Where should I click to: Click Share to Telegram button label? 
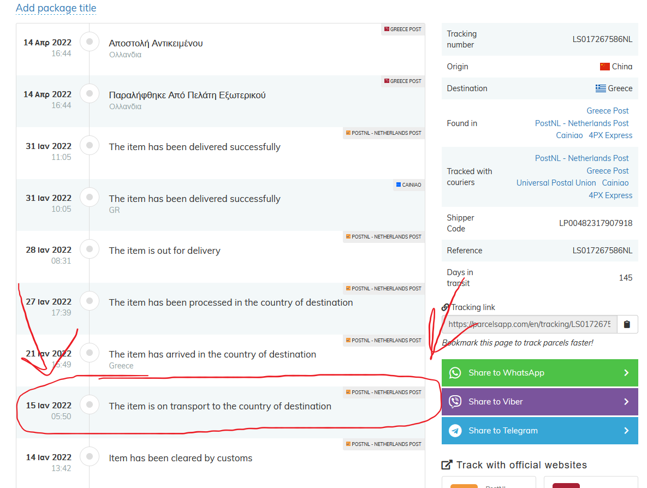[x=503, y=431]
